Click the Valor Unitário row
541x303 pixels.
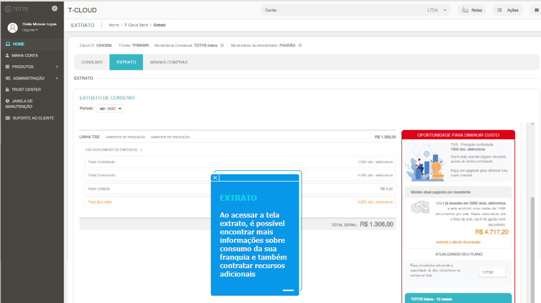point(240,188)
